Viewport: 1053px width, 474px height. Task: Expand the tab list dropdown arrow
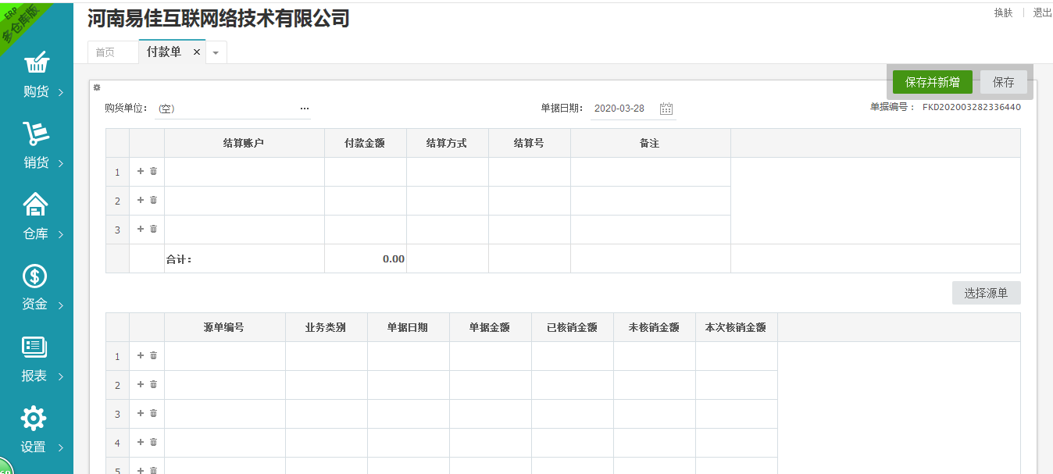[216, 52]
